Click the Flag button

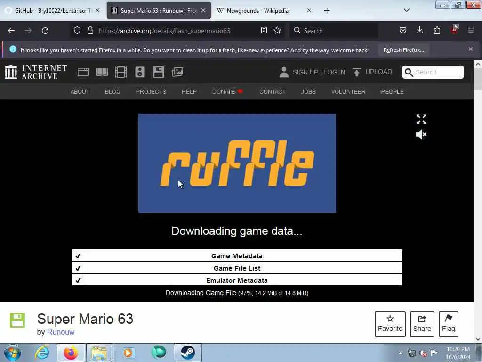pos(449,323)
